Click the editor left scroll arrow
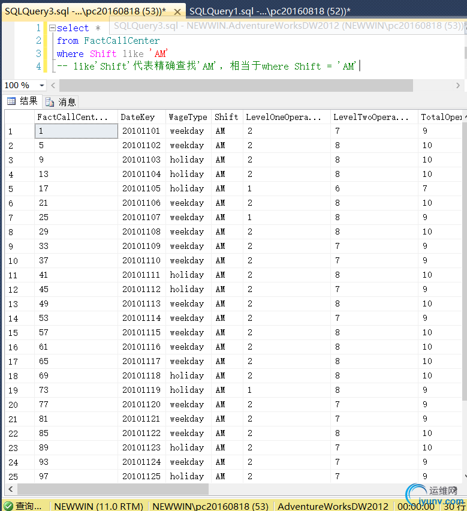Image resolution: width=467 pixels, height=511 pixels. coord(53,85)
